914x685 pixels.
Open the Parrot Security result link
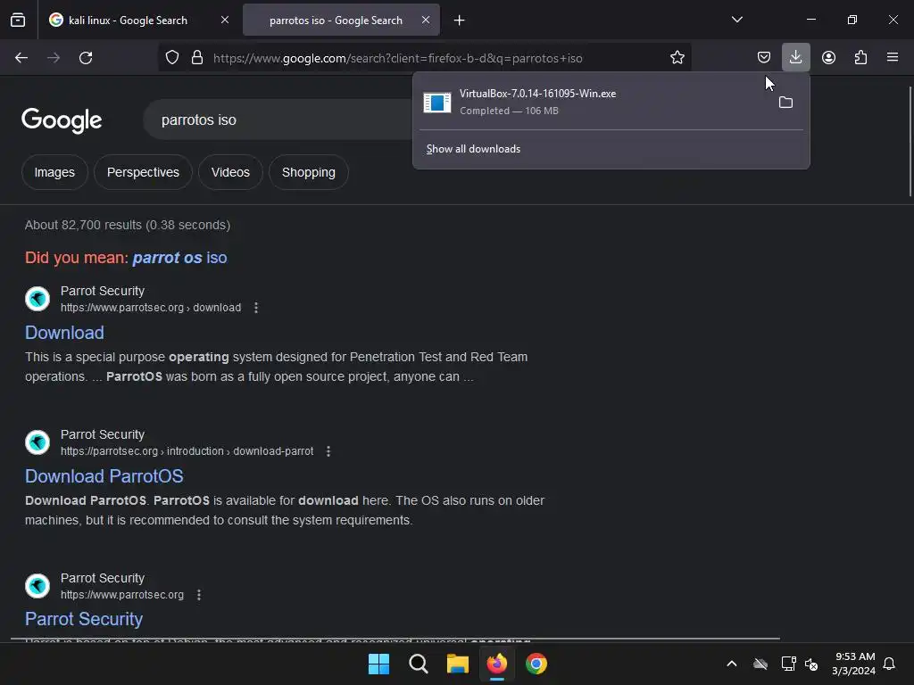coord(84,619)
